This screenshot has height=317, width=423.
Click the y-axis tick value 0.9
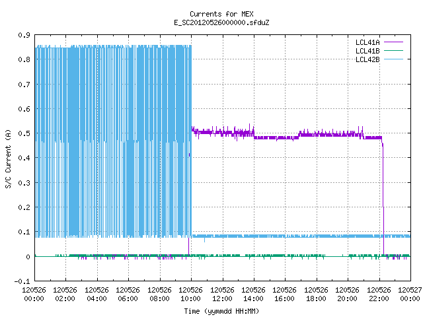[x=24, y=35]
